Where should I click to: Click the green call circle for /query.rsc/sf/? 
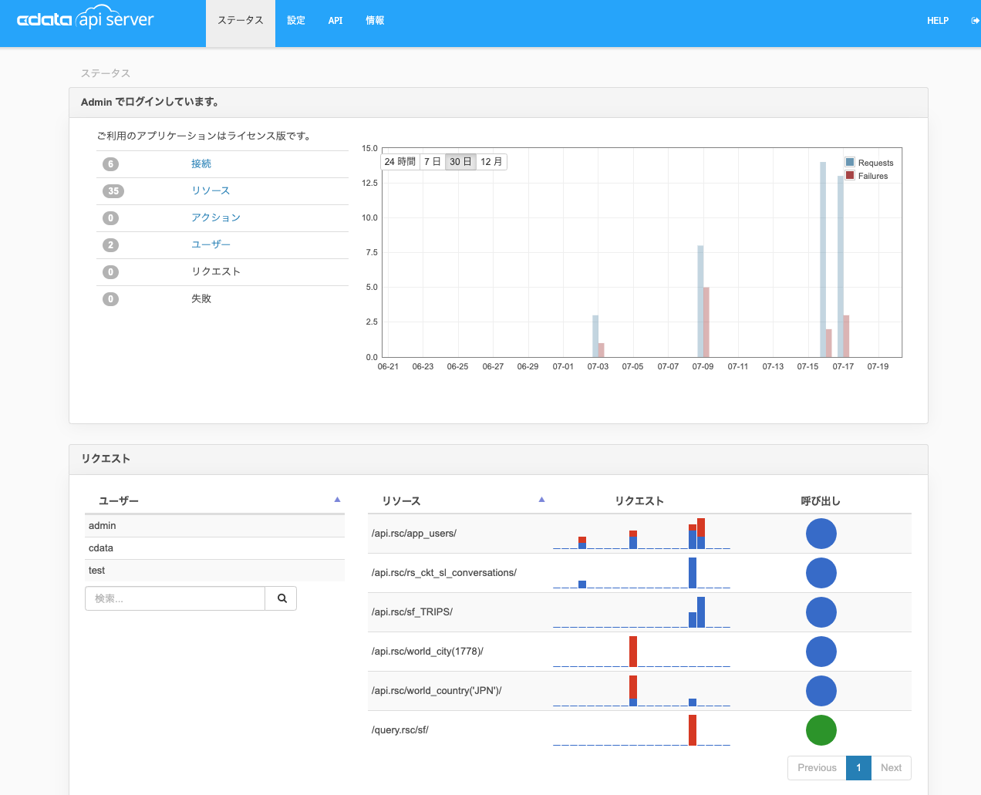coord(821,729)
